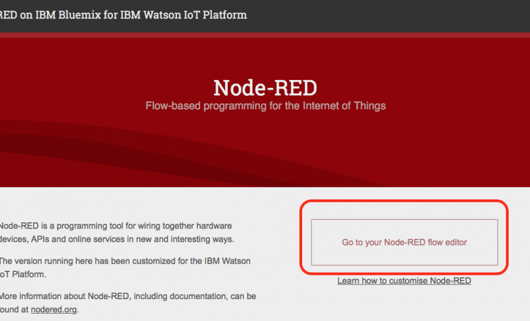This screenshot has height=321, width=530.
Task: Visit the nodered.org link
Action: coord(54,309)
